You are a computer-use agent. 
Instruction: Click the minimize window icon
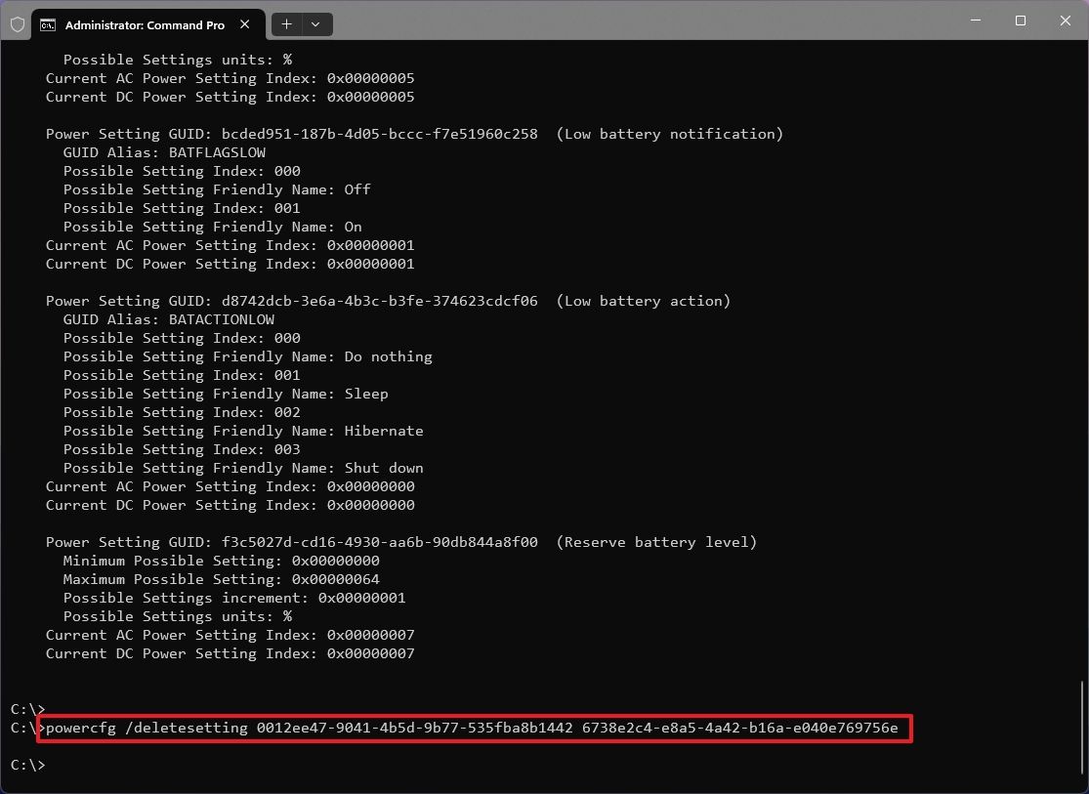pyautogui.click(x=975, y=21)
